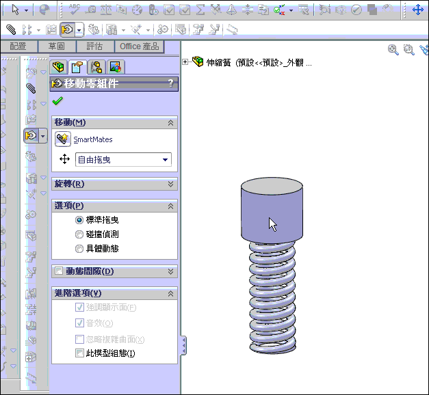Viewport: 429px width, 395px height.
Task: Confirm with the green OK checkmark
Action: click(x=57, y=101)
